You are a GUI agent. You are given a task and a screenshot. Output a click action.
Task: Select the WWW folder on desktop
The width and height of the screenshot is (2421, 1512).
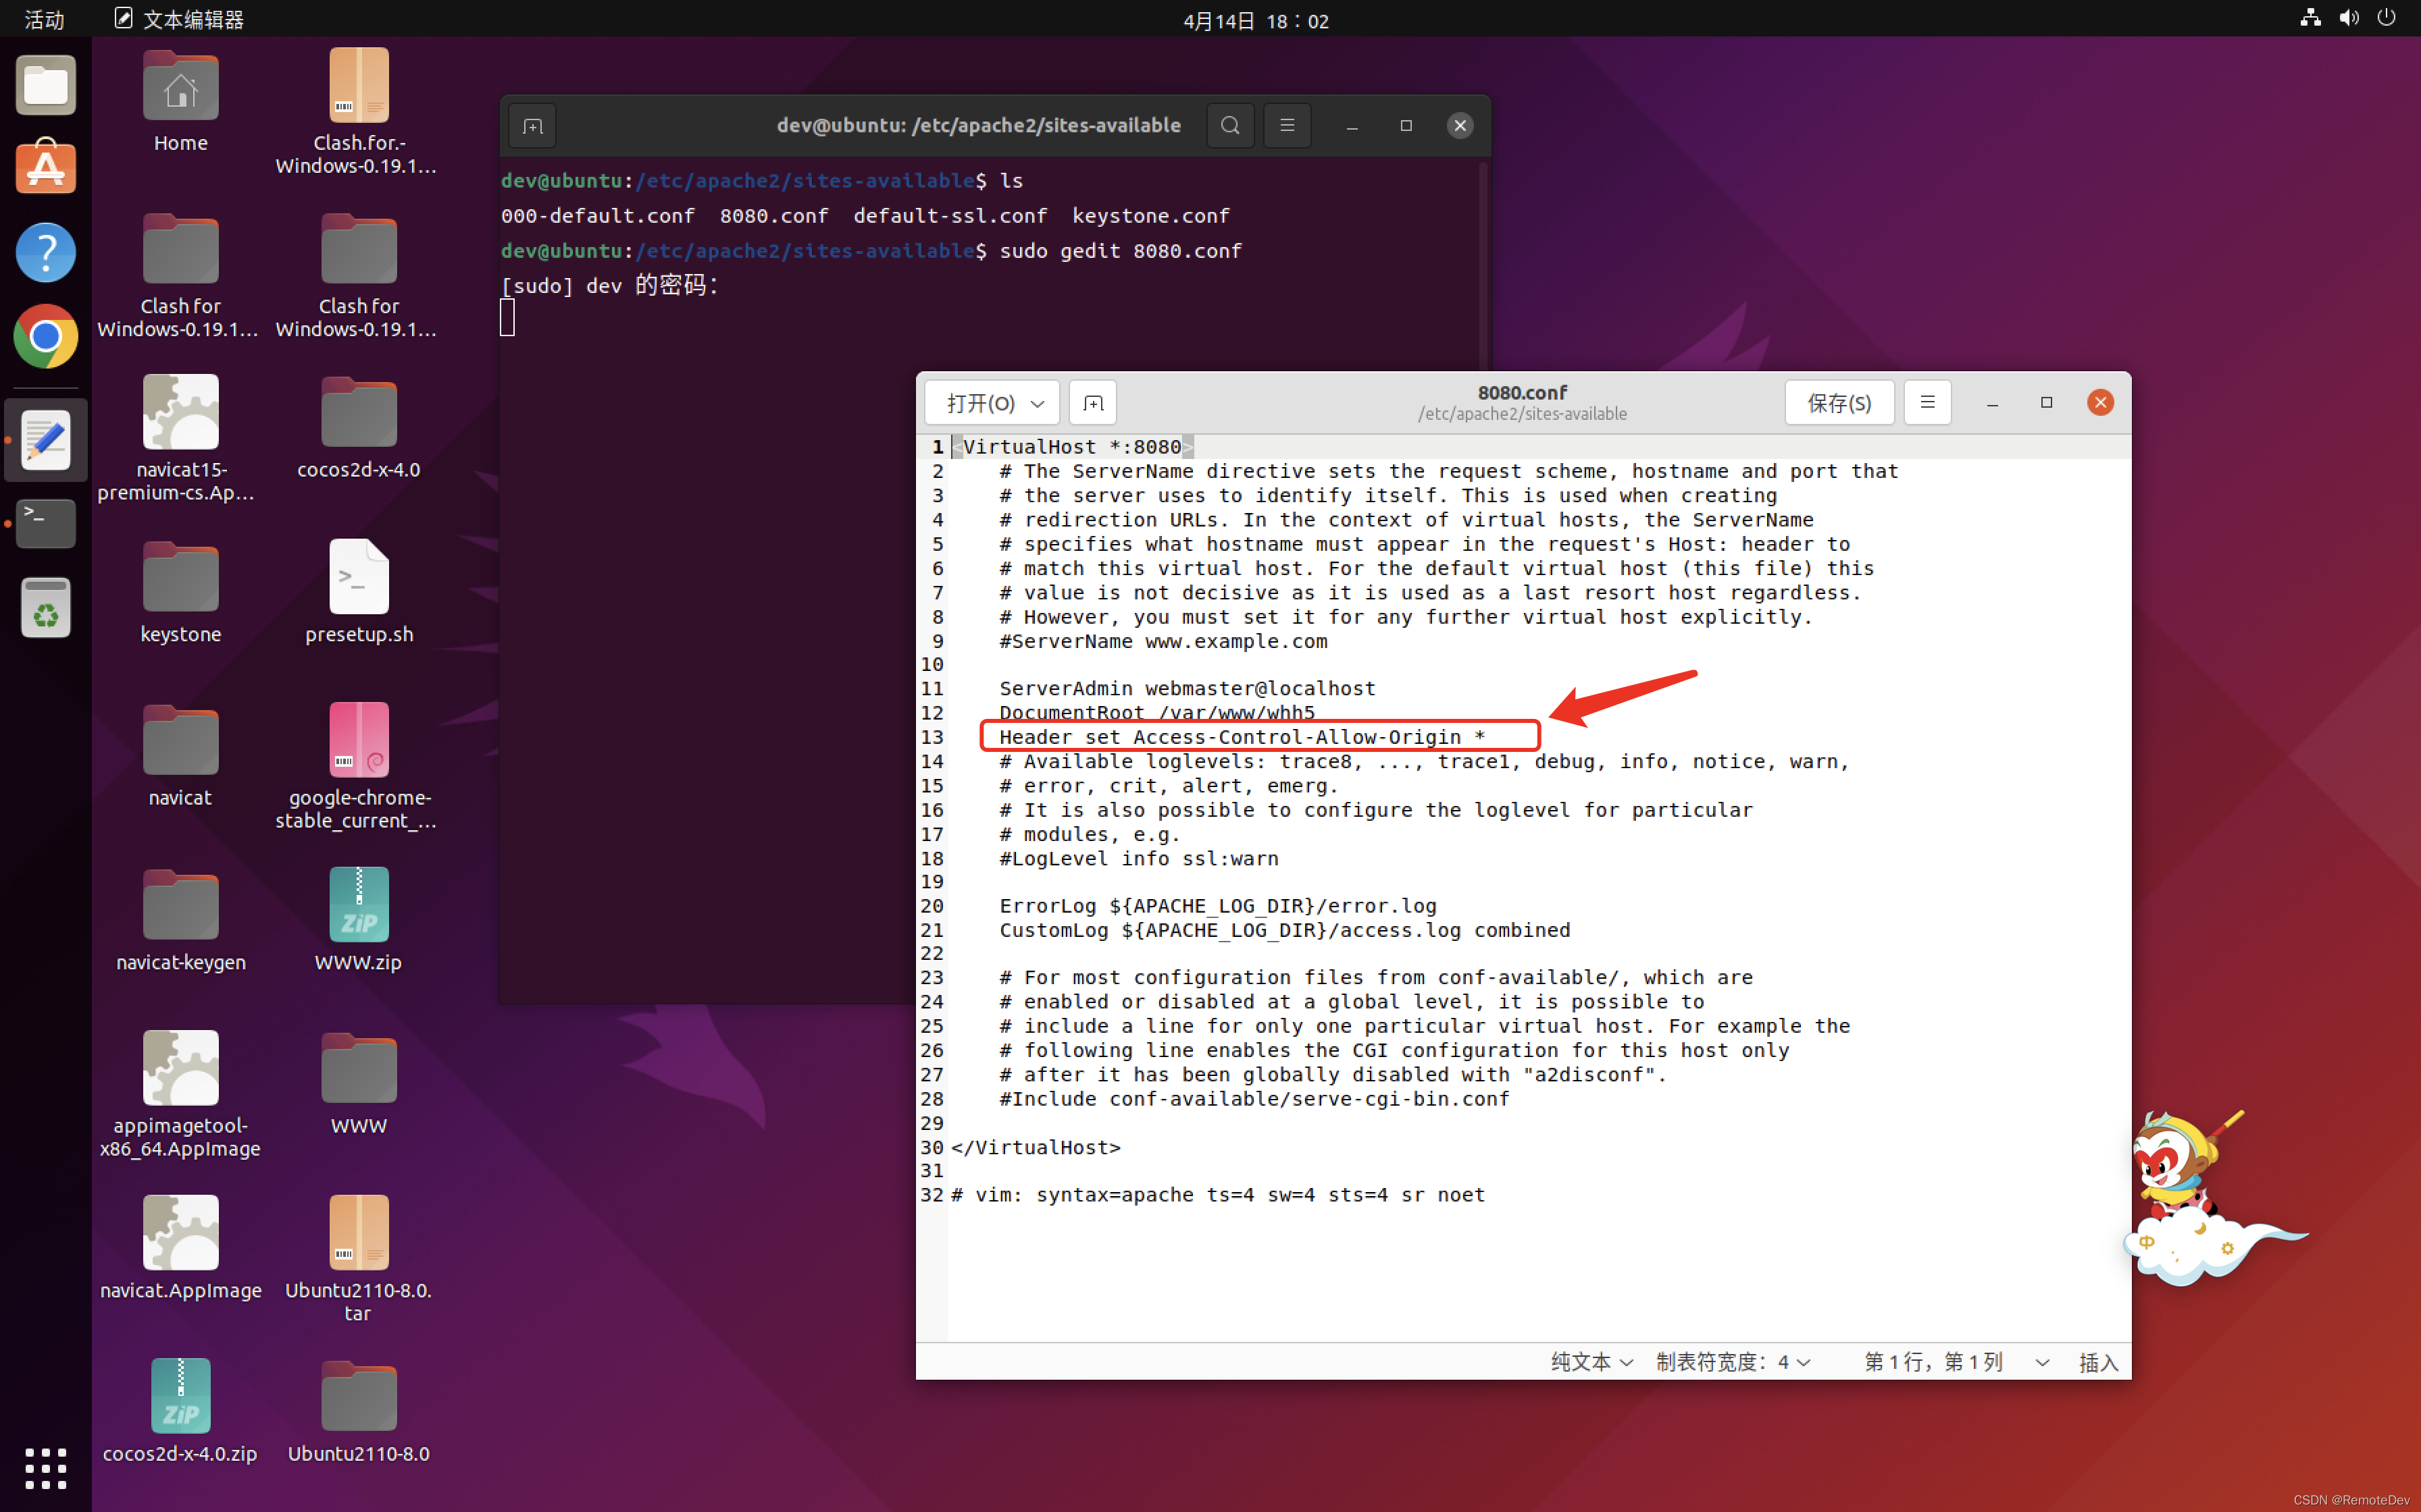(359, 1084)
